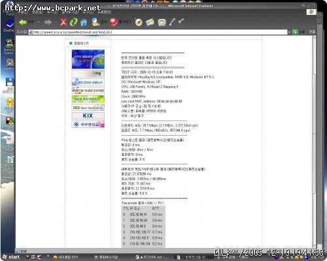Click the download speed '29.7 Mbps' line
Viewport: 327px width, 261px height.
[x=160, y=125]
